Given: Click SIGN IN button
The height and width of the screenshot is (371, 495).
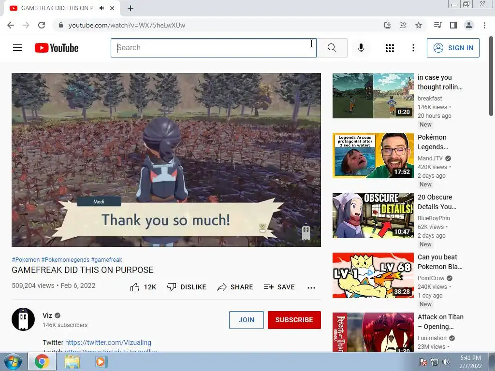Looking at the screenshot, I should click(x=453, y=48).
